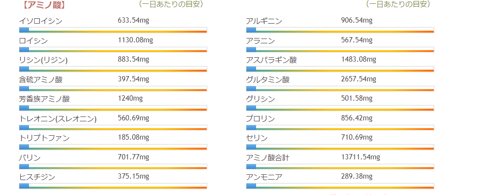This screenshot has height=195, width=488.
Task: Click the イソロイシン progress bar
Action: click(113, 30)
